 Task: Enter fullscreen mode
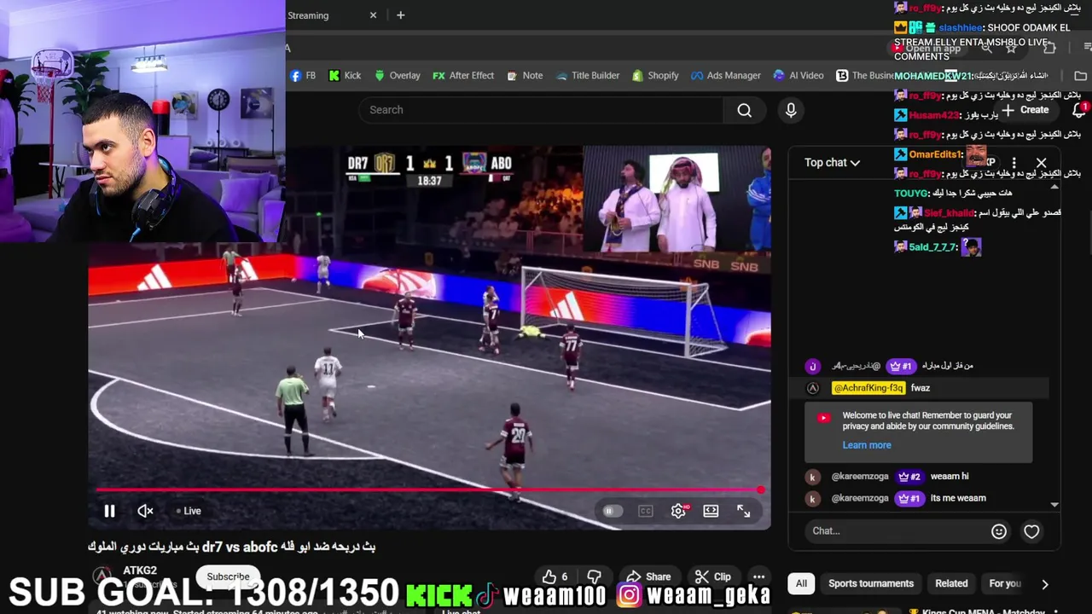pyautogui.click(x=744, y=511)
